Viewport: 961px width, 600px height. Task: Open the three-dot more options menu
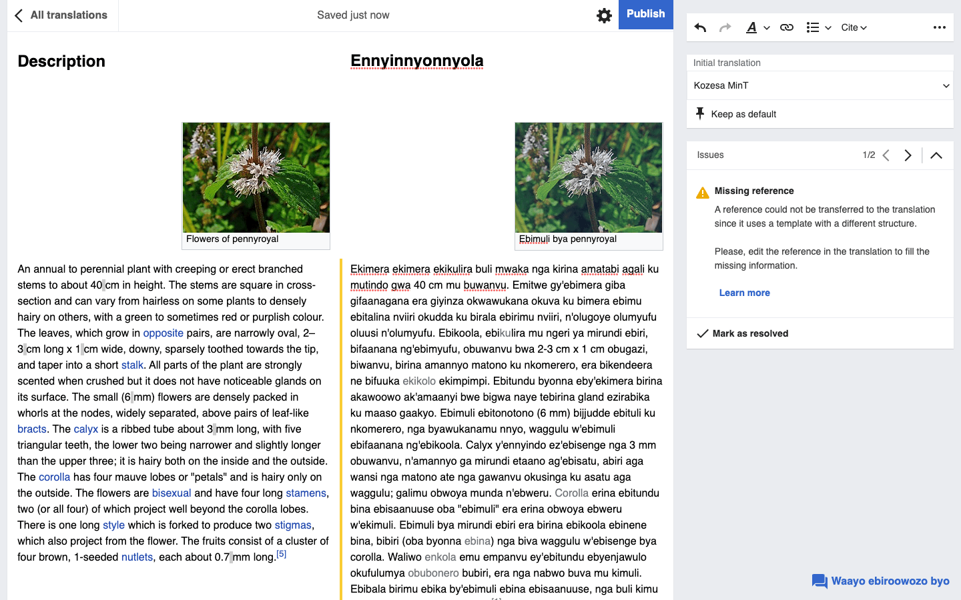coord(939,27)
